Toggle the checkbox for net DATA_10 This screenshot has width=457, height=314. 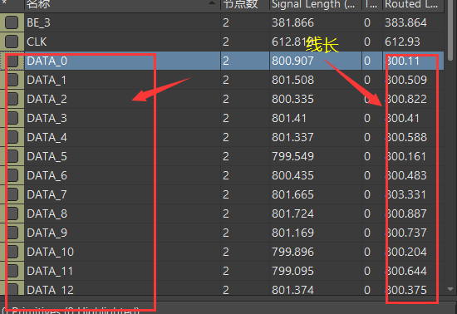12,252
